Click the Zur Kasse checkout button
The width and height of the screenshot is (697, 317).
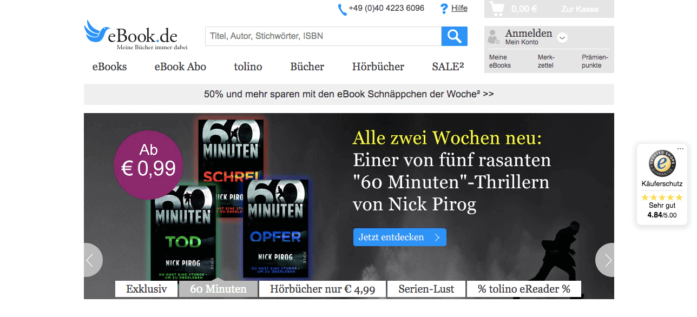[x=580, y=9]
